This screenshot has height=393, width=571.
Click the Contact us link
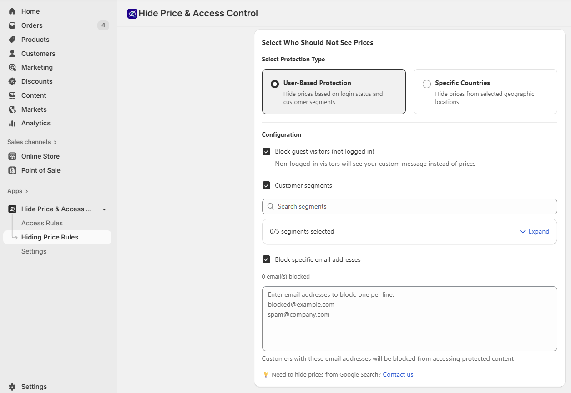click(398, 375)
